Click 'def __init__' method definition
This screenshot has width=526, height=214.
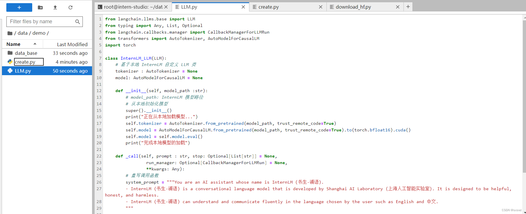(161, 91)
